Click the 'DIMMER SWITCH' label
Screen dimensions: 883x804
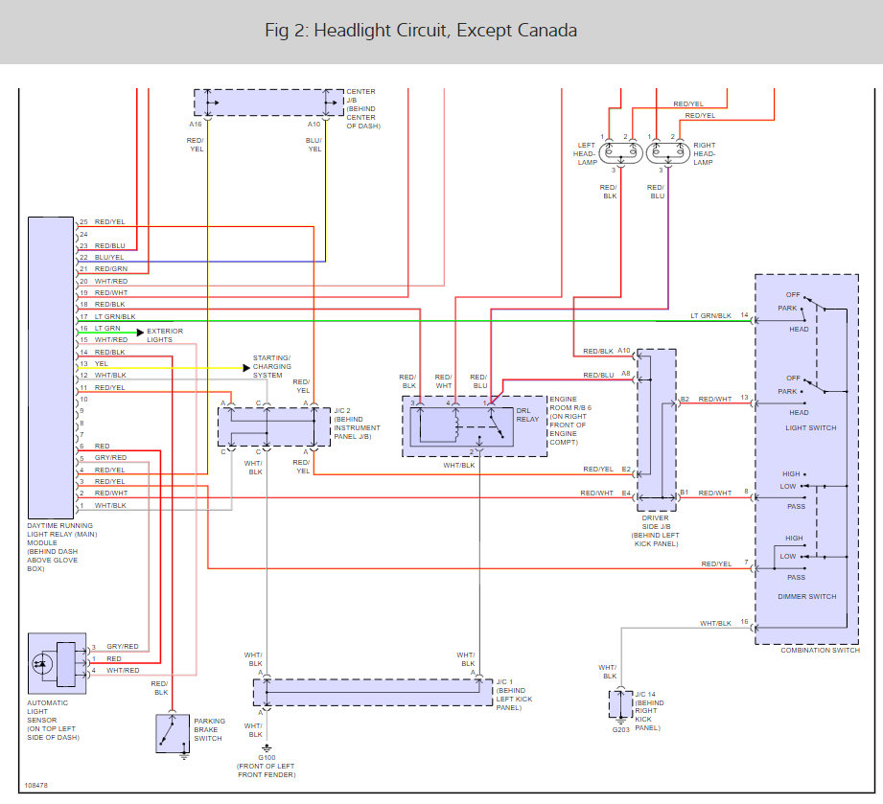click(807, 597)
